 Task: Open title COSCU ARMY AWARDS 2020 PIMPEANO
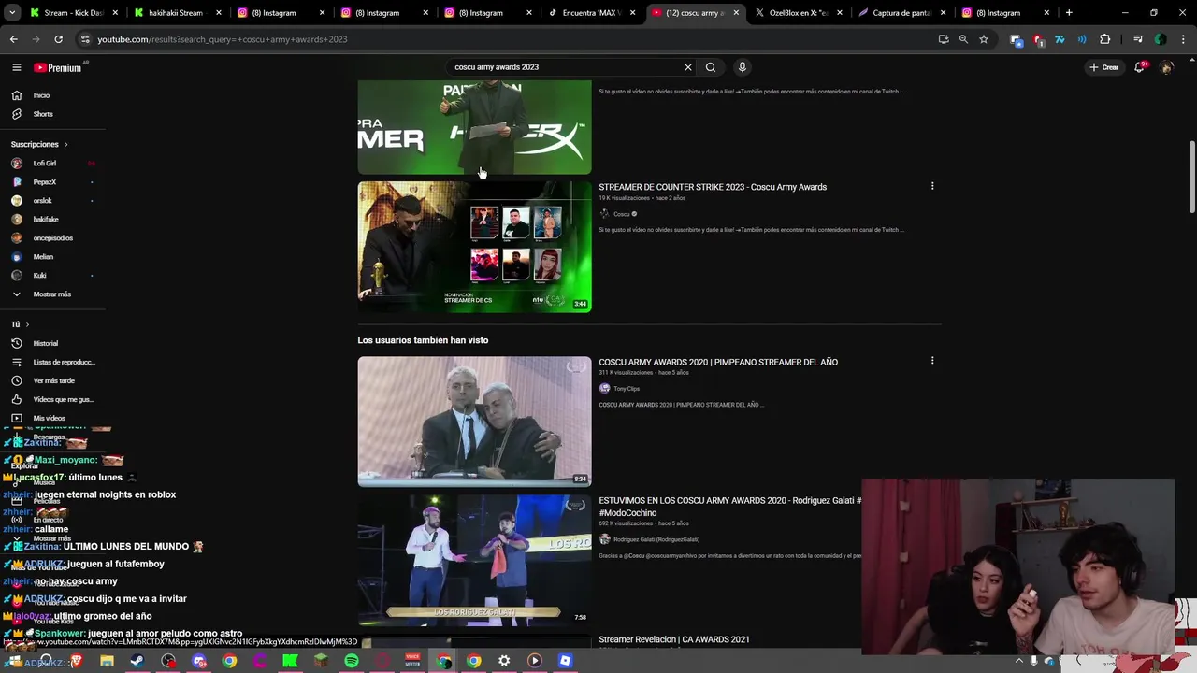click(718, 362)
